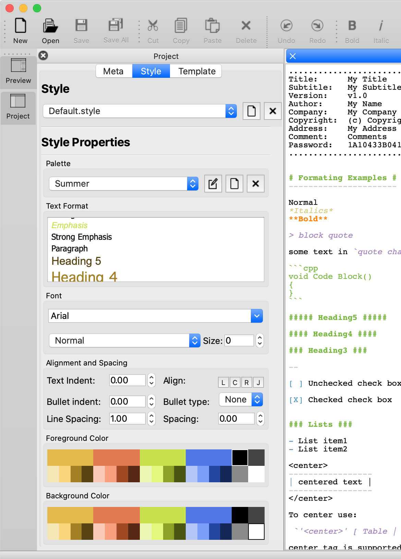Screen dimensions: 401x559
Task: Click the font Size input field
Action: pos(239,340)
